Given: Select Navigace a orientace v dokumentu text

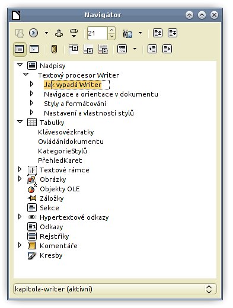Looking at the screenshot, I should coord(101,94).
